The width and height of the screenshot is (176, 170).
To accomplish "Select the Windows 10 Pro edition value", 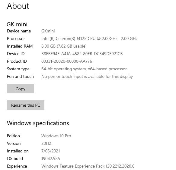I will (56, 136).
